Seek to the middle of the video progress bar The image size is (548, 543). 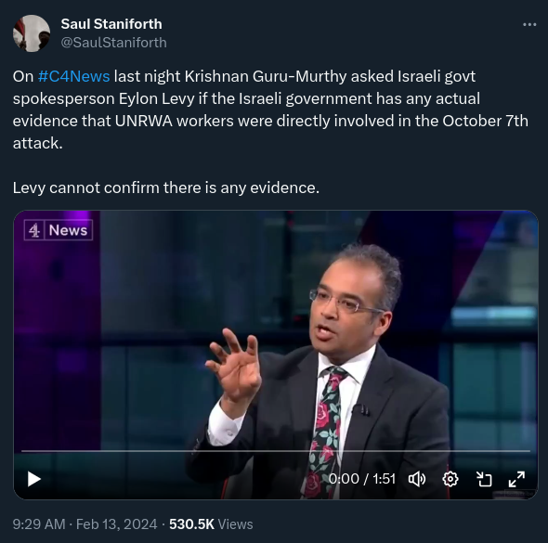pos(276,451)
